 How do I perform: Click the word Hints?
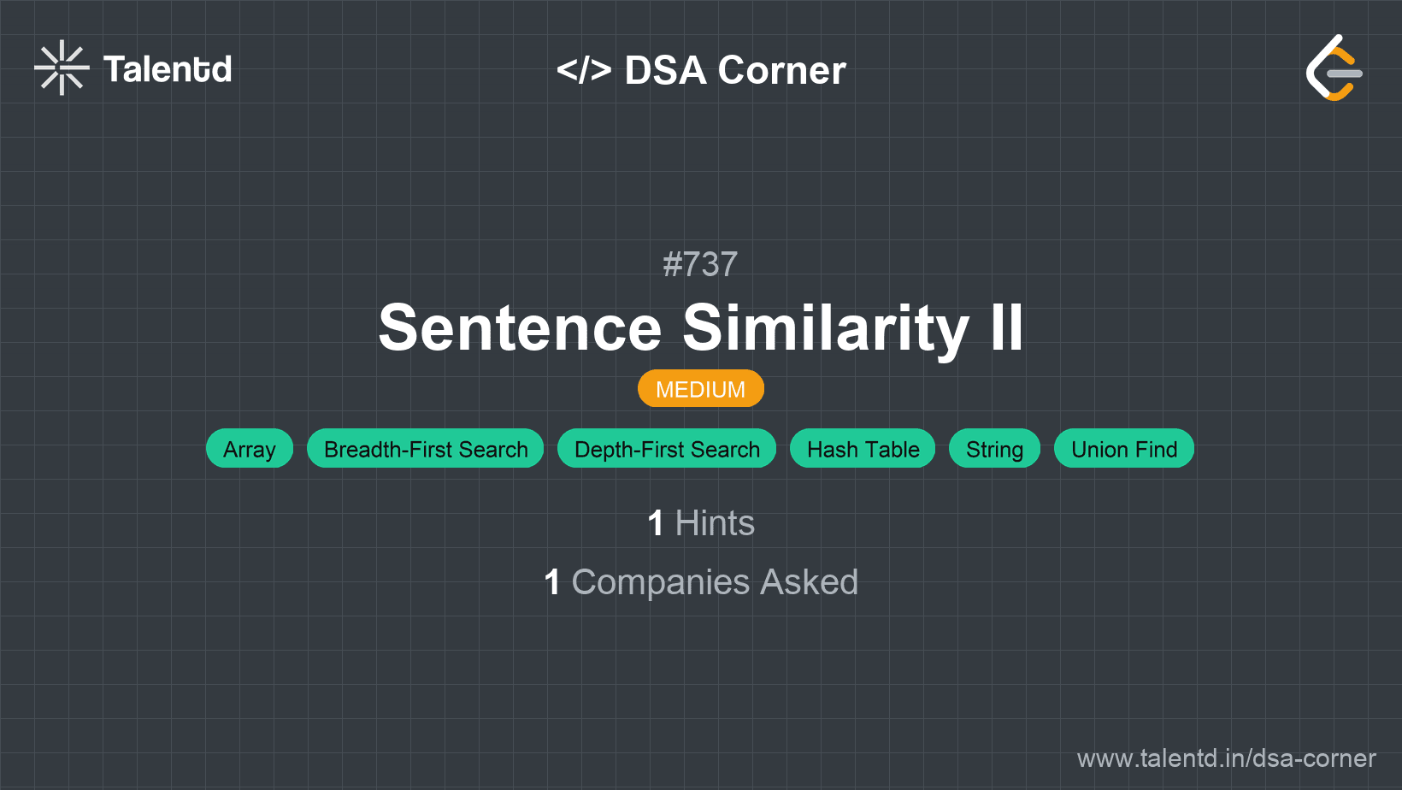(x=715, y=523)
